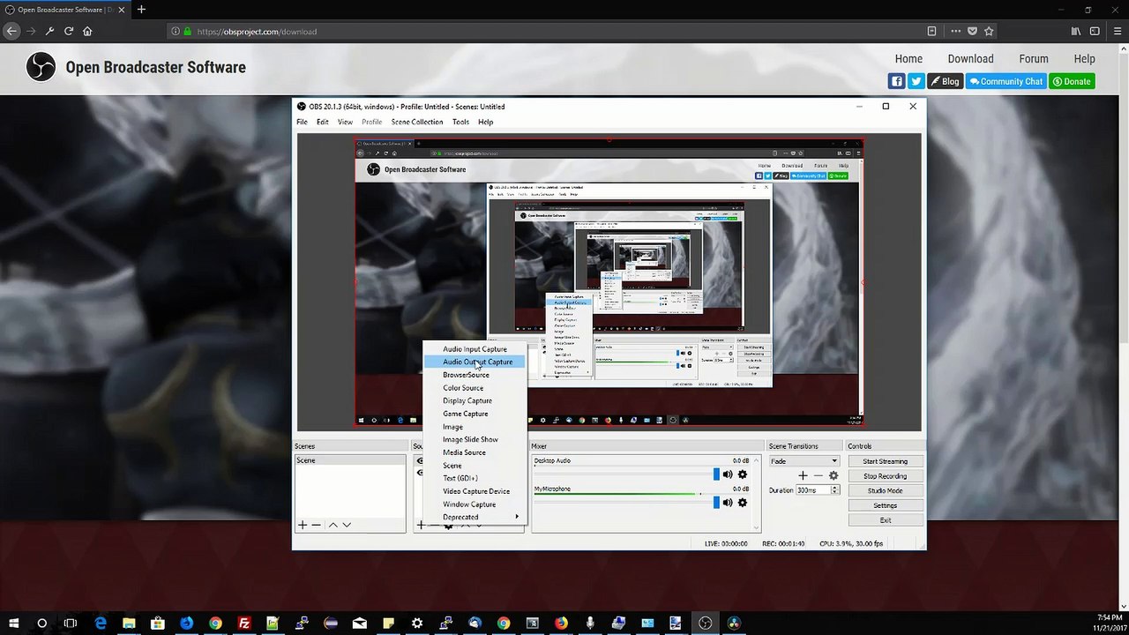Open File Explorer from the taskbar
1129x635 pixels.
coord(129,623)
